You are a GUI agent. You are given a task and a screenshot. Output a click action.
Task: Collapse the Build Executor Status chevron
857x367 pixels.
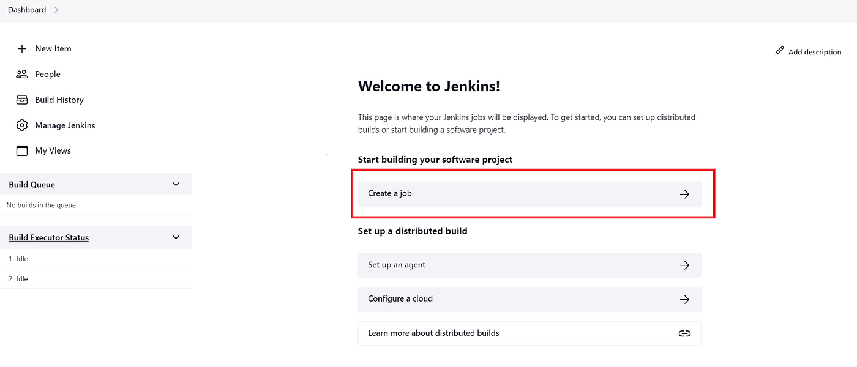point(176,237)
